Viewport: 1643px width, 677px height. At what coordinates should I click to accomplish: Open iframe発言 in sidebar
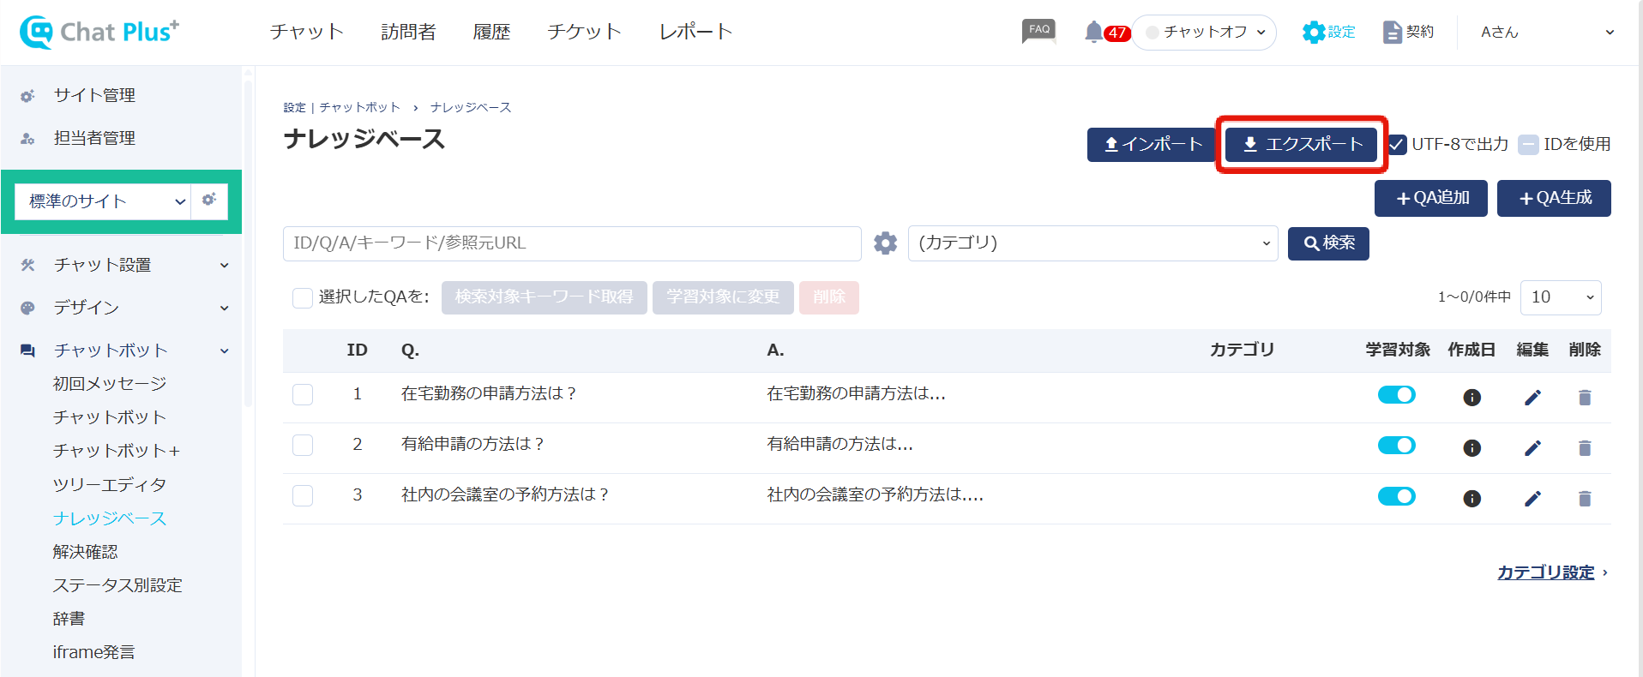click(93, 652)
